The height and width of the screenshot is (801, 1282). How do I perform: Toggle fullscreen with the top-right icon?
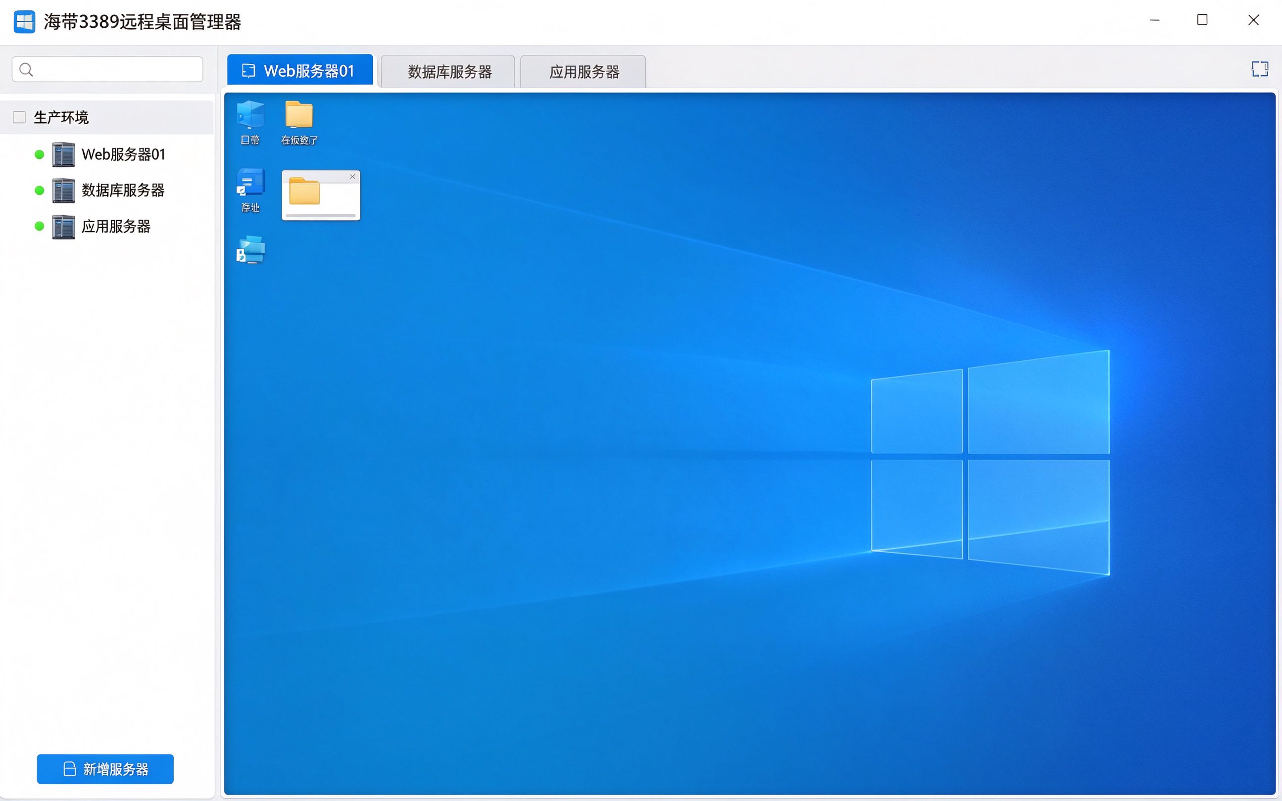[1260, 69]
